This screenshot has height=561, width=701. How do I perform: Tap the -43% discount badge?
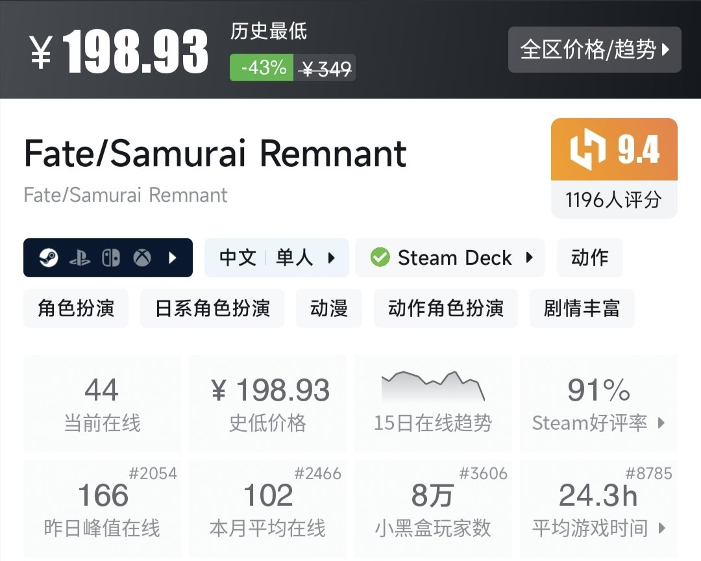coord(262,68)
